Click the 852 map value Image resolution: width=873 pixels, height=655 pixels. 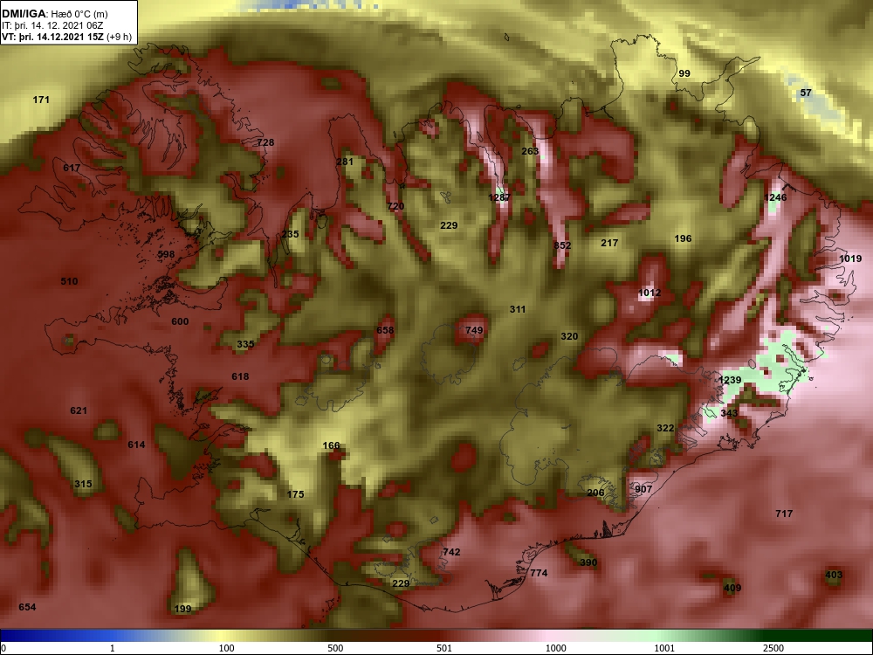coord(562,245)
